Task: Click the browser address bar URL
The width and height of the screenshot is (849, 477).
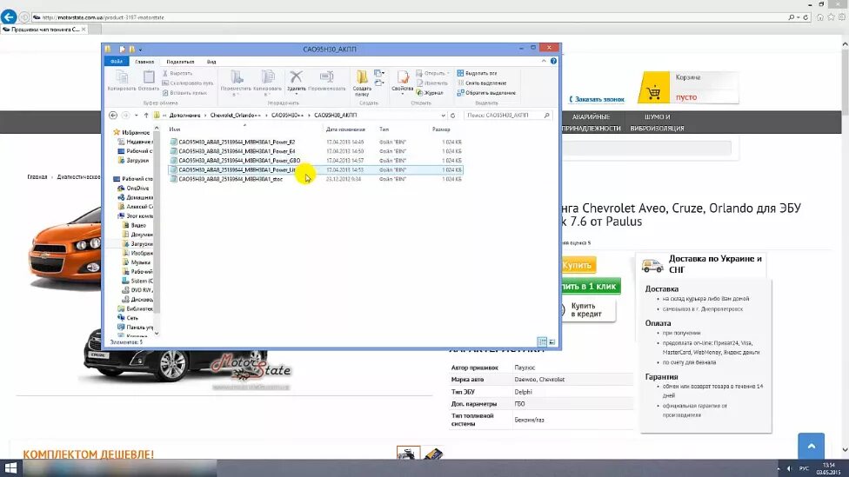Action: click(x=103, y=17)
